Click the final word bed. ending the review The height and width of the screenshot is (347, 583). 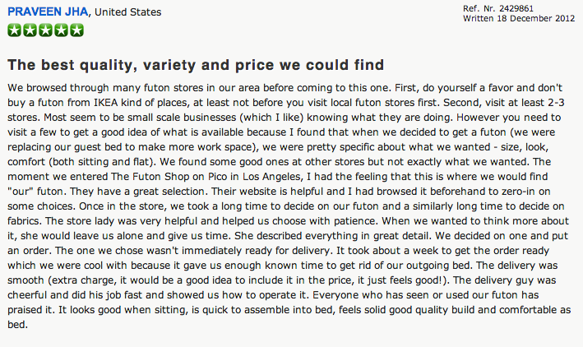[17, 325]
